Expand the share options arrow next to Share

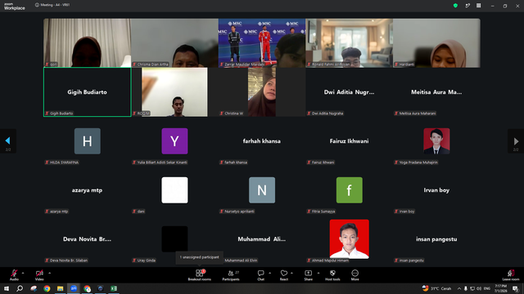click(x=318, y=273)
